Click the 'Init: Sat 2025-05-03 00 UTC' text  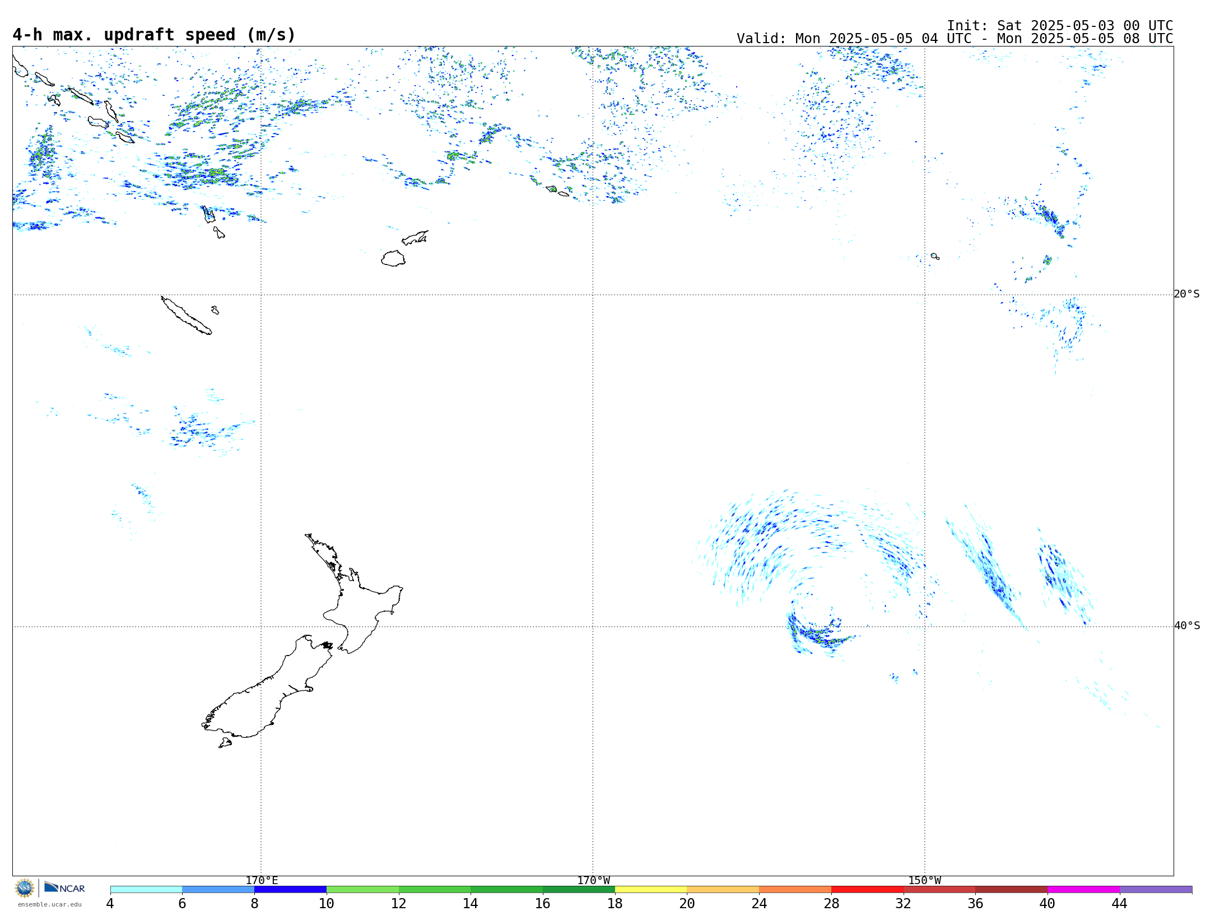point(1060,26)
